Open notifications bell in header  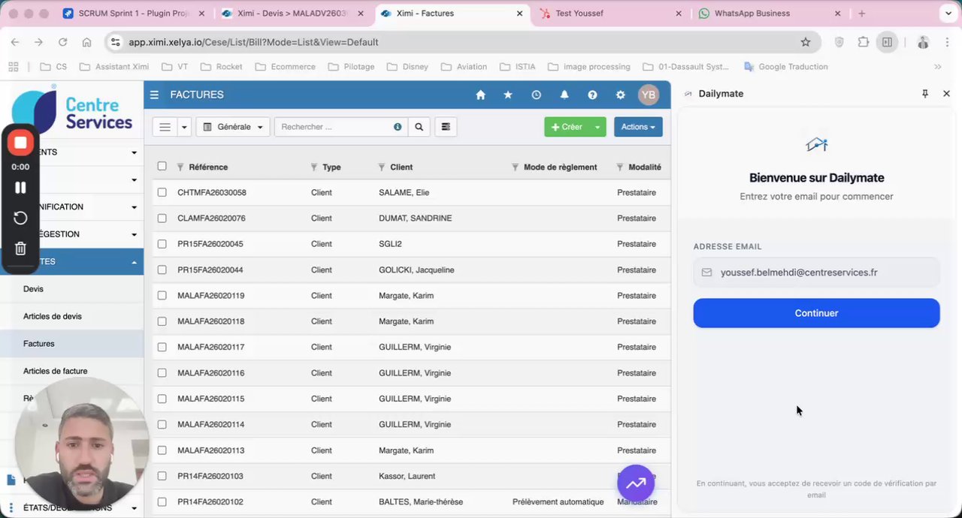(564, 95)
